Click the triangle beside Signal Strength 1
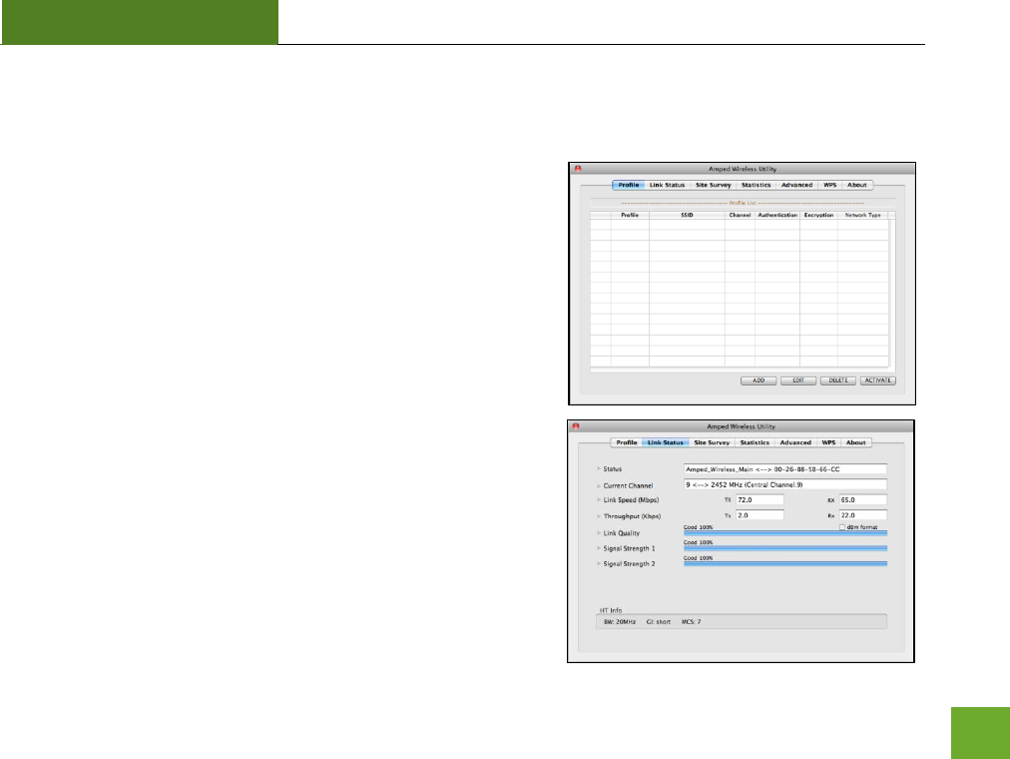 (599, 548)
